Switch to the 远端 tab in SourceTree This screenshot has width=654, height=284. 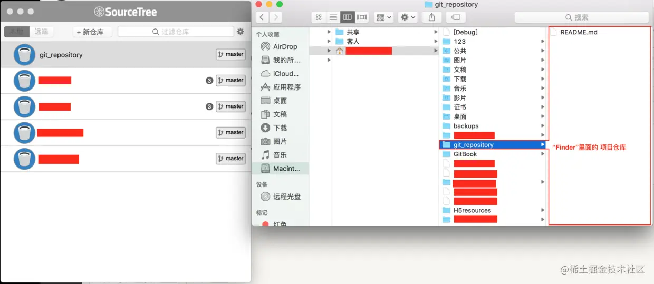(41, 32)
